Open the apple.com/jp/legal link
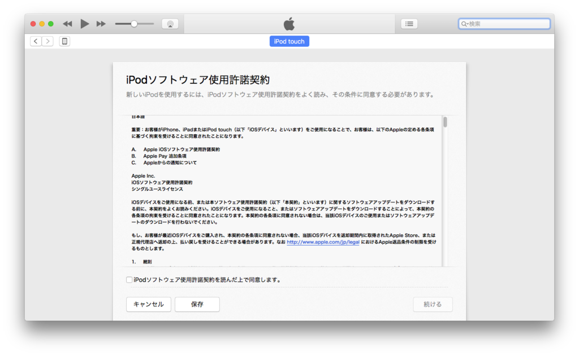579x356 pixels. [x=323, y=242]
